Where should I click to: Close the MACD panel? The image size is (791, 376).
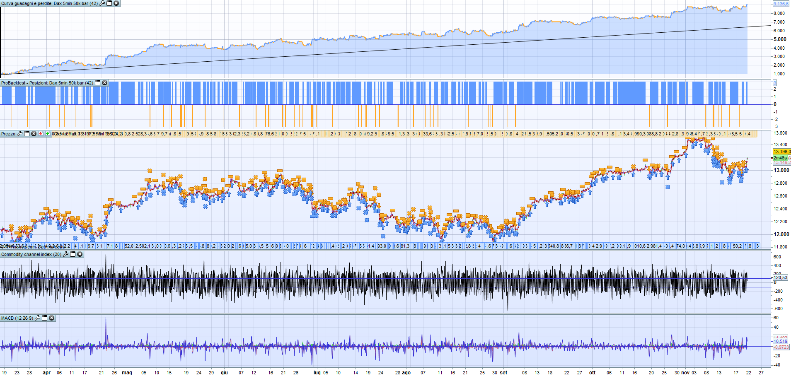pyautogui.click(x=52, y=318)
